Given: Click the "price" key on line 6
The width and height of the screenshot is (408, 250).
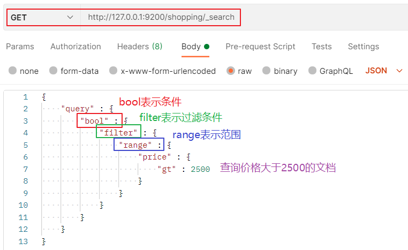Looking at the screenshot, I should pos(155,157).
